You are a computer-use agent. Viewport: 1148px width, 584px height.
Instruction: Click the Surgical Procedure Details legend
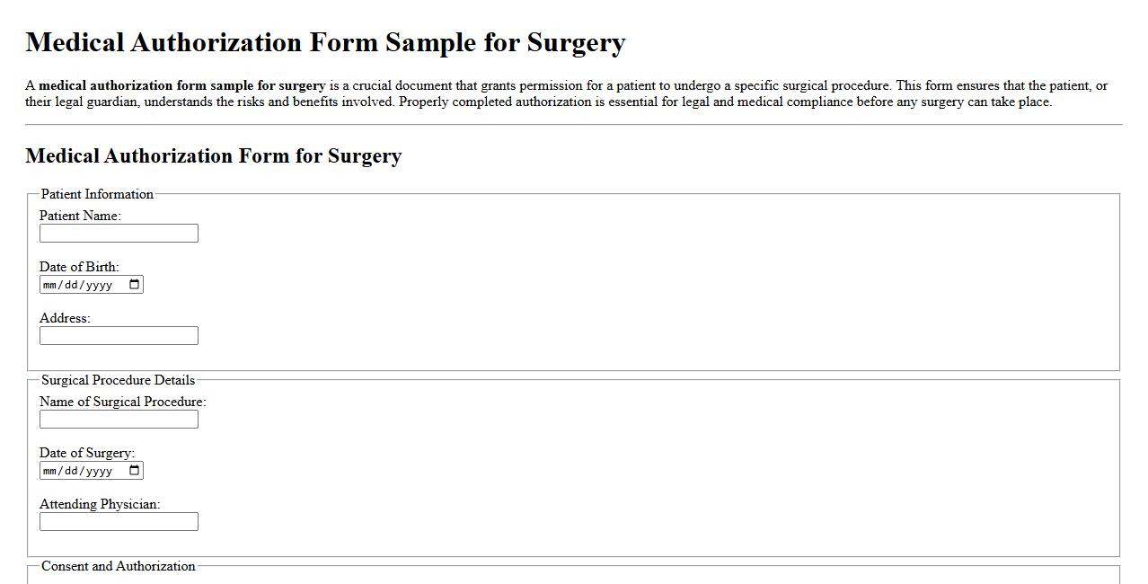[119, 380]
